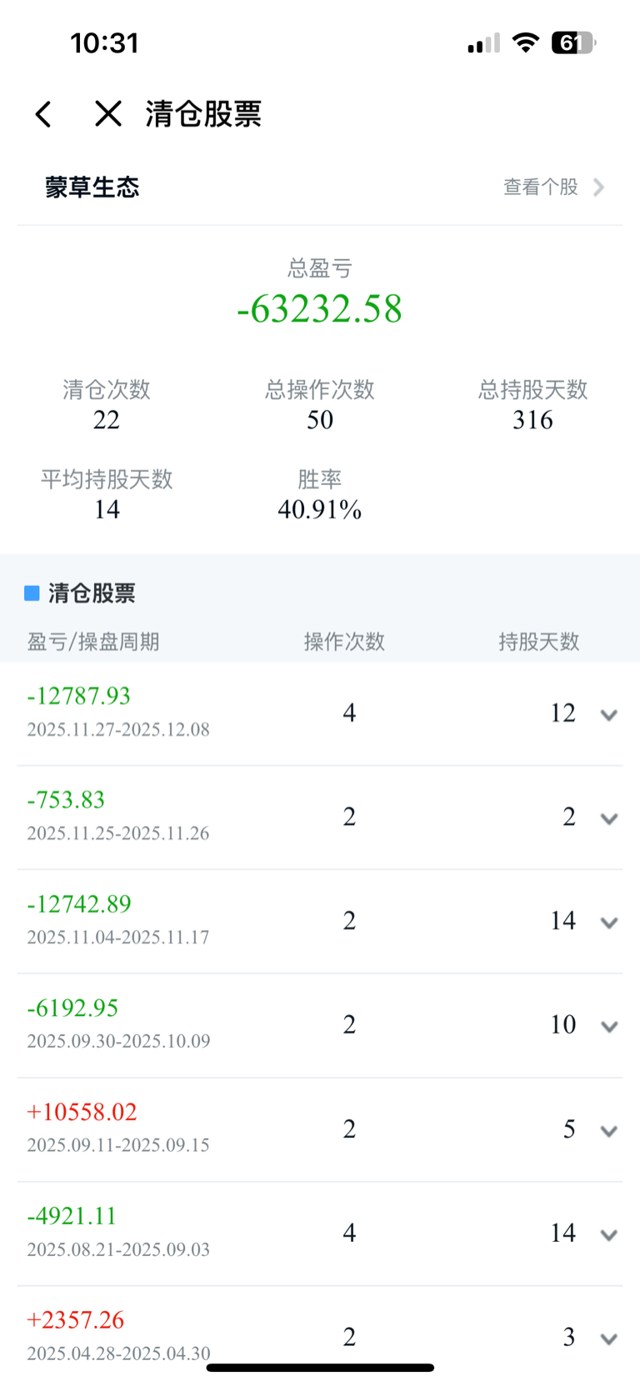The width and height of the screenshot is (640, 1386).
Task: Tap the chevron beside 查看个股
Action: pyautogui.click(x=598, y=188)
